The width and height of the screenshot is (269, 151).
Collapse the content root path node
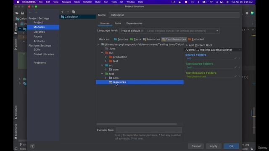98,44
